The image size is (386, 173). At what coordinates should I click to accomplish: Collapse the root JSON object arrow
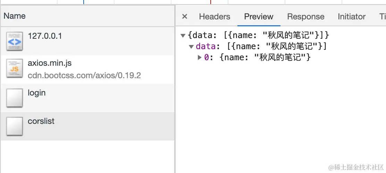point(183,36)
